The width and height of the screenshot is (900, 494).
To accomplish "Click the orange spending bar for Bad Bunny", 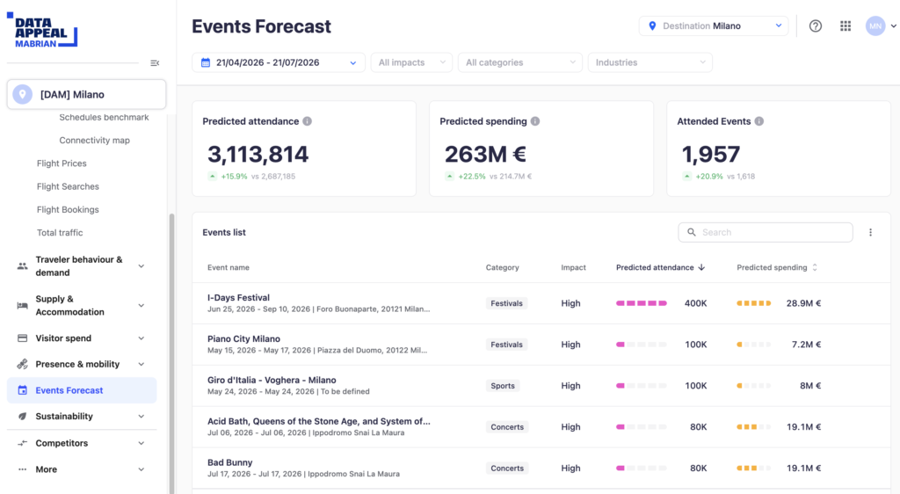I will (x=753, y=469).
